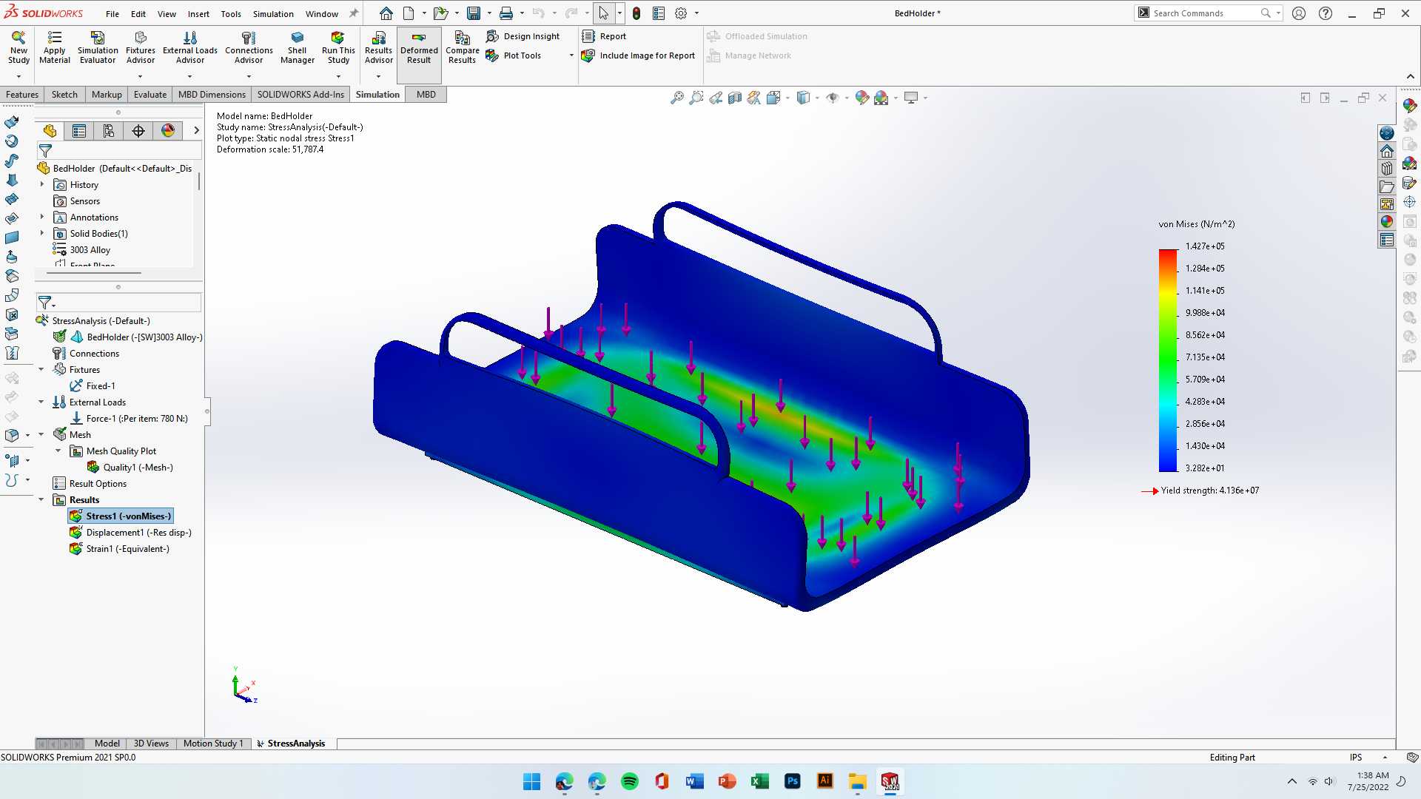Viewport: 1421px width, 799px height.
Task: Open the IPS unit system dropdown
Action: click(x=1385, y=758)
